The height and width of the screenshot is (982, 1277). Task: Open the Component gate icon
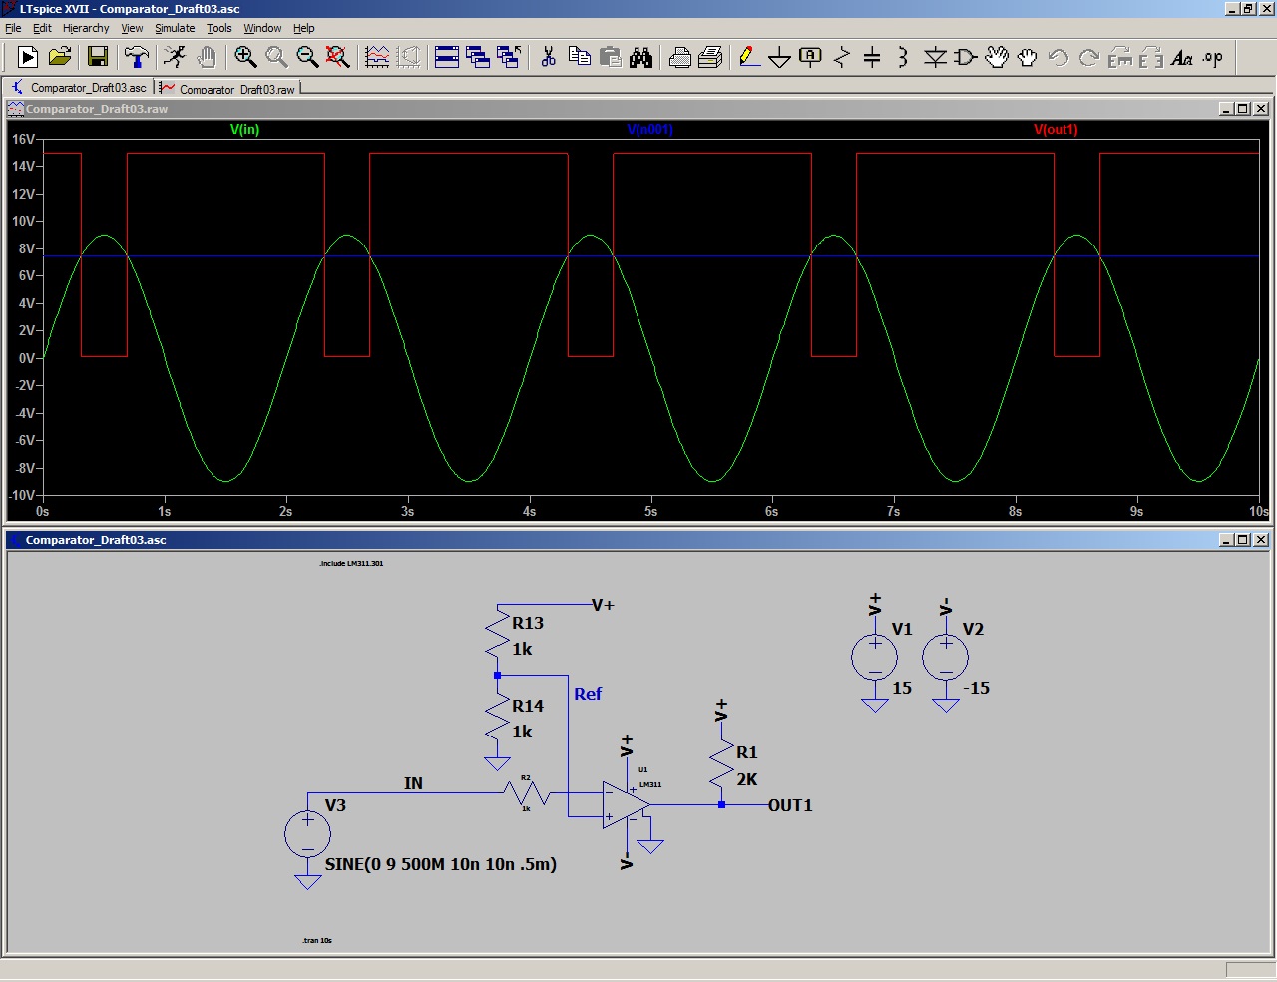965,57
